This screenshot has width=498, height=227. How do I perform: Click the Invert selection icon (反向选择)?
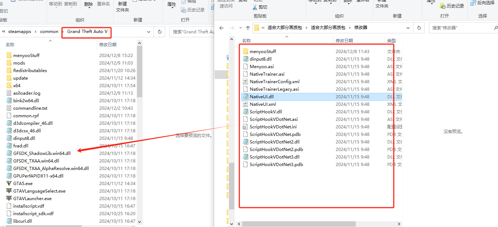[473, 3]
